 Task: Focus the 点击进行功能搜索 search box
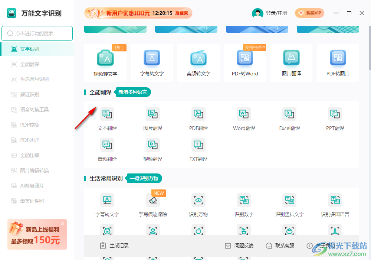[x=37, y=33]
